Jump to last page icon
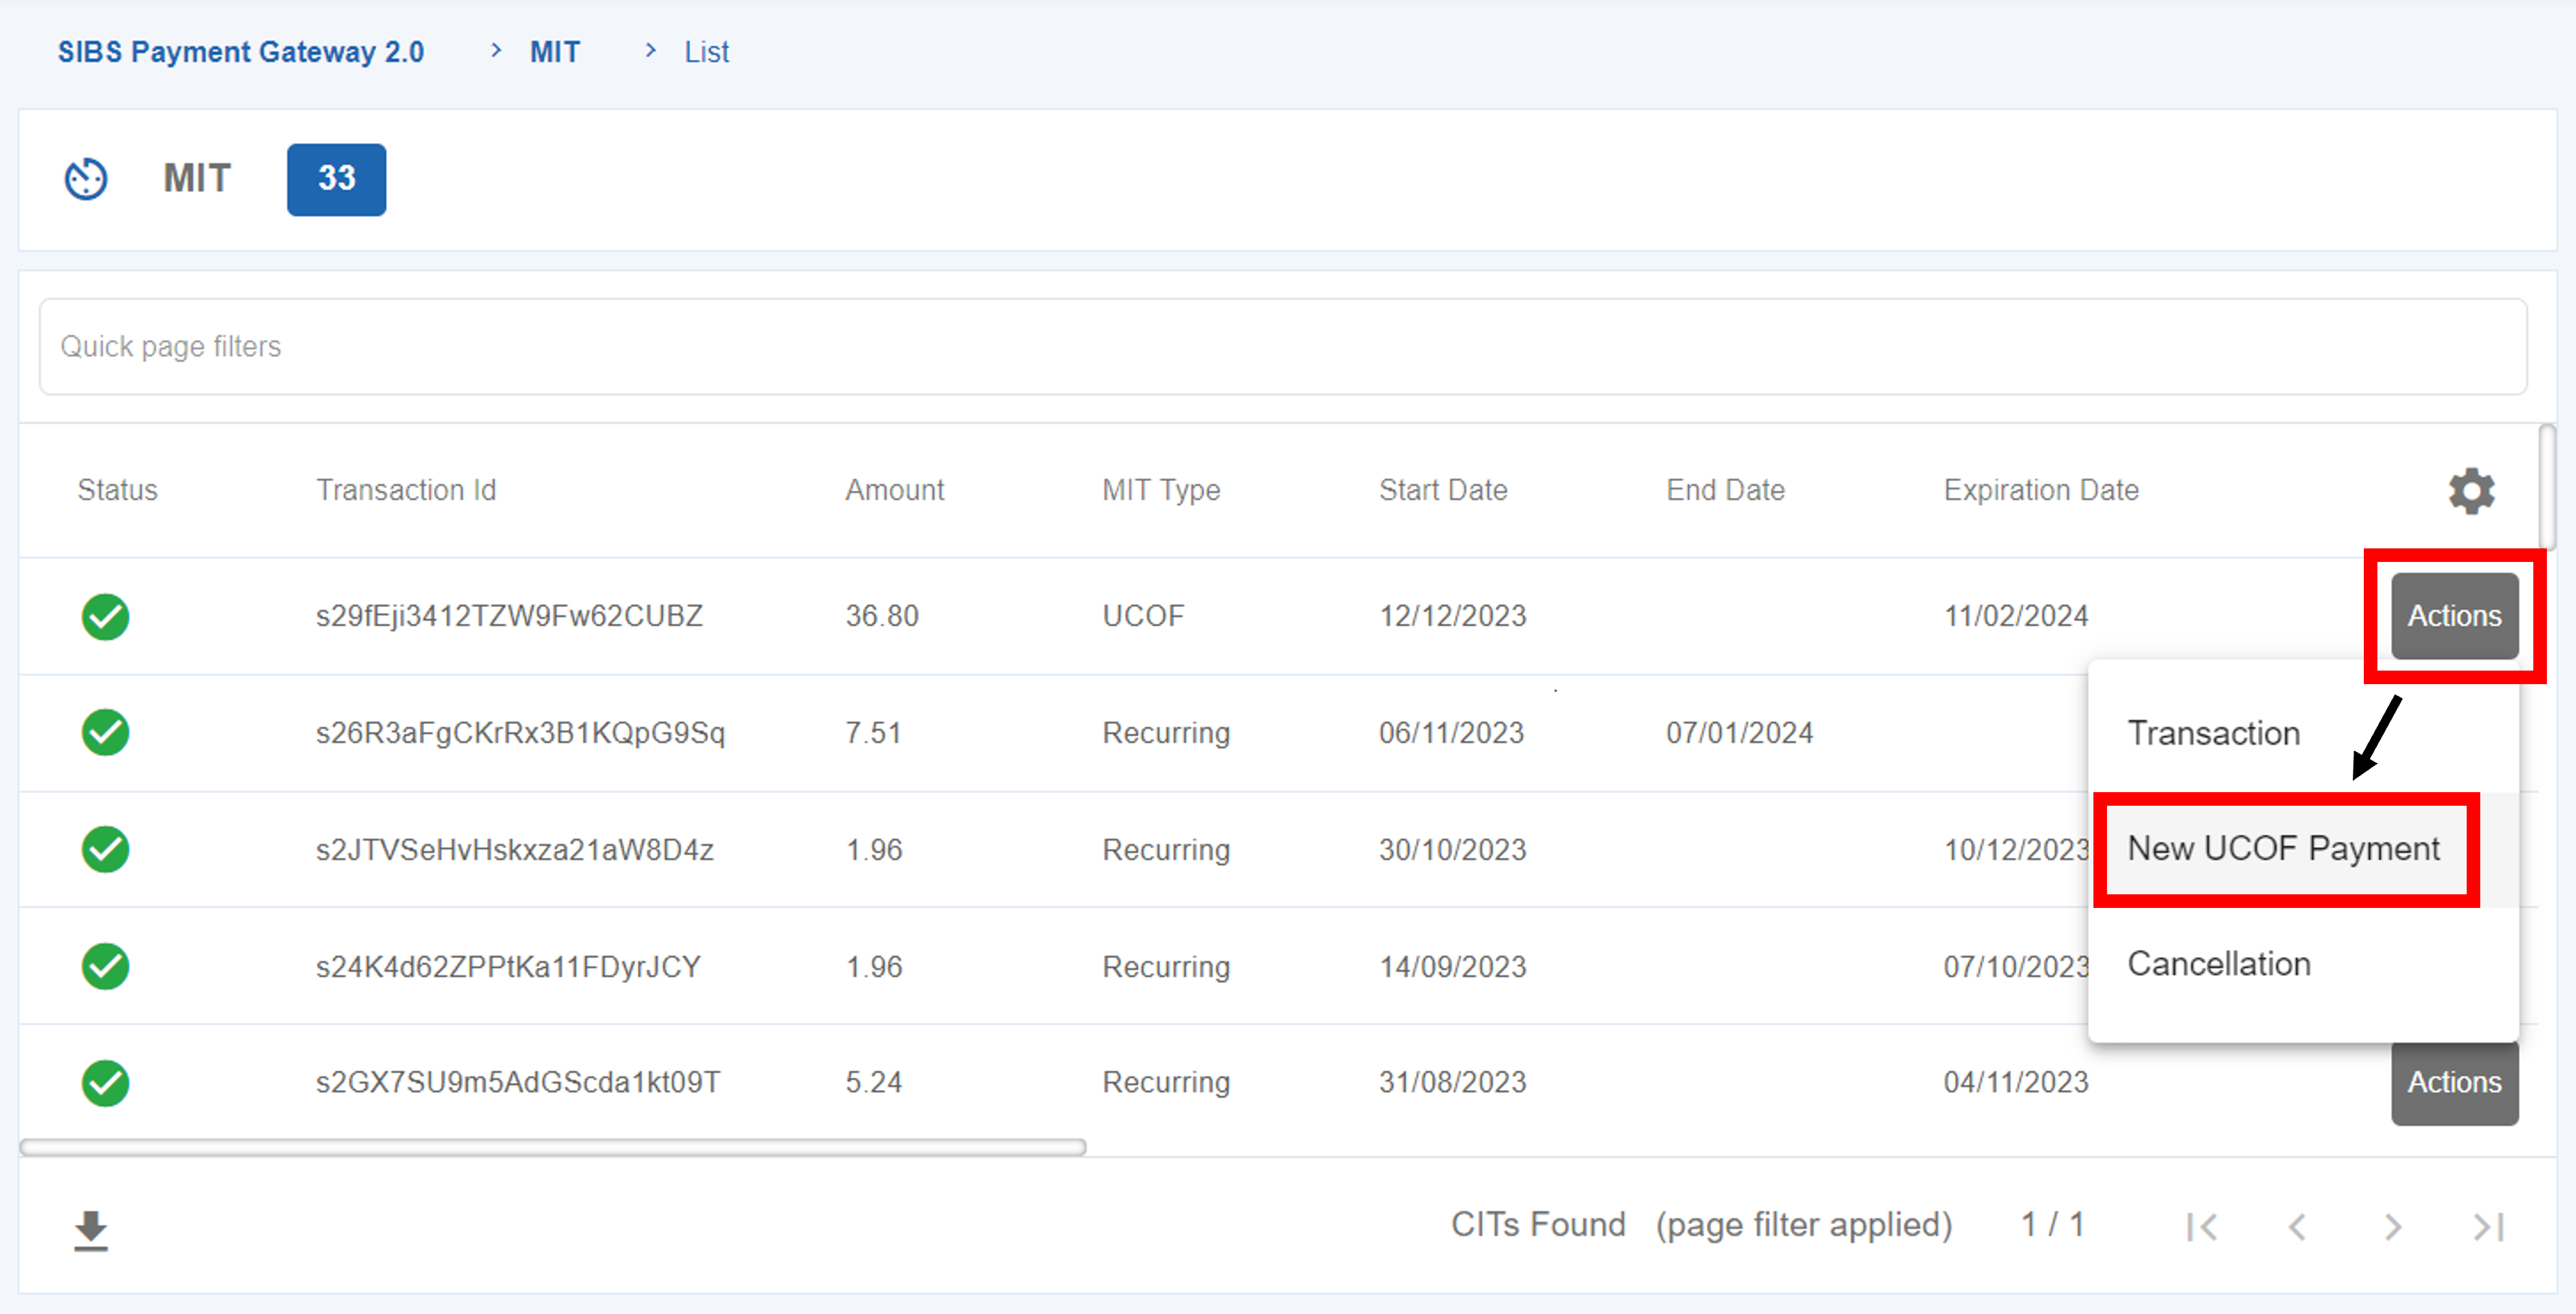2576x1314 pixels. 2487,1226
